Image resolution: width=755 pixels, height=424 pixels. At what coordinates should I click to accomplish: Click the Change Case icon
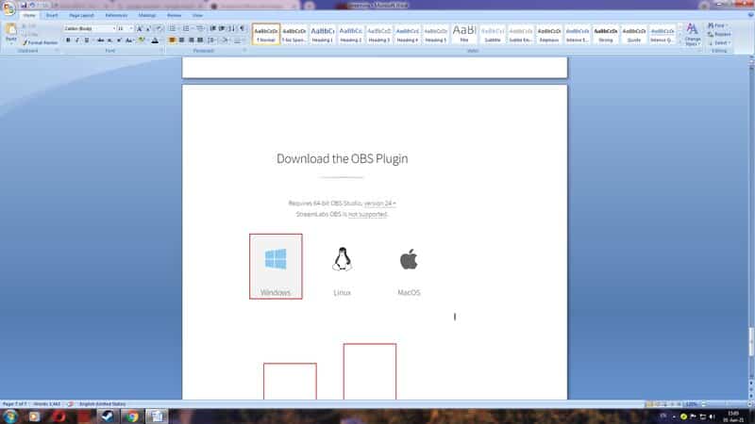coord(129,41)
